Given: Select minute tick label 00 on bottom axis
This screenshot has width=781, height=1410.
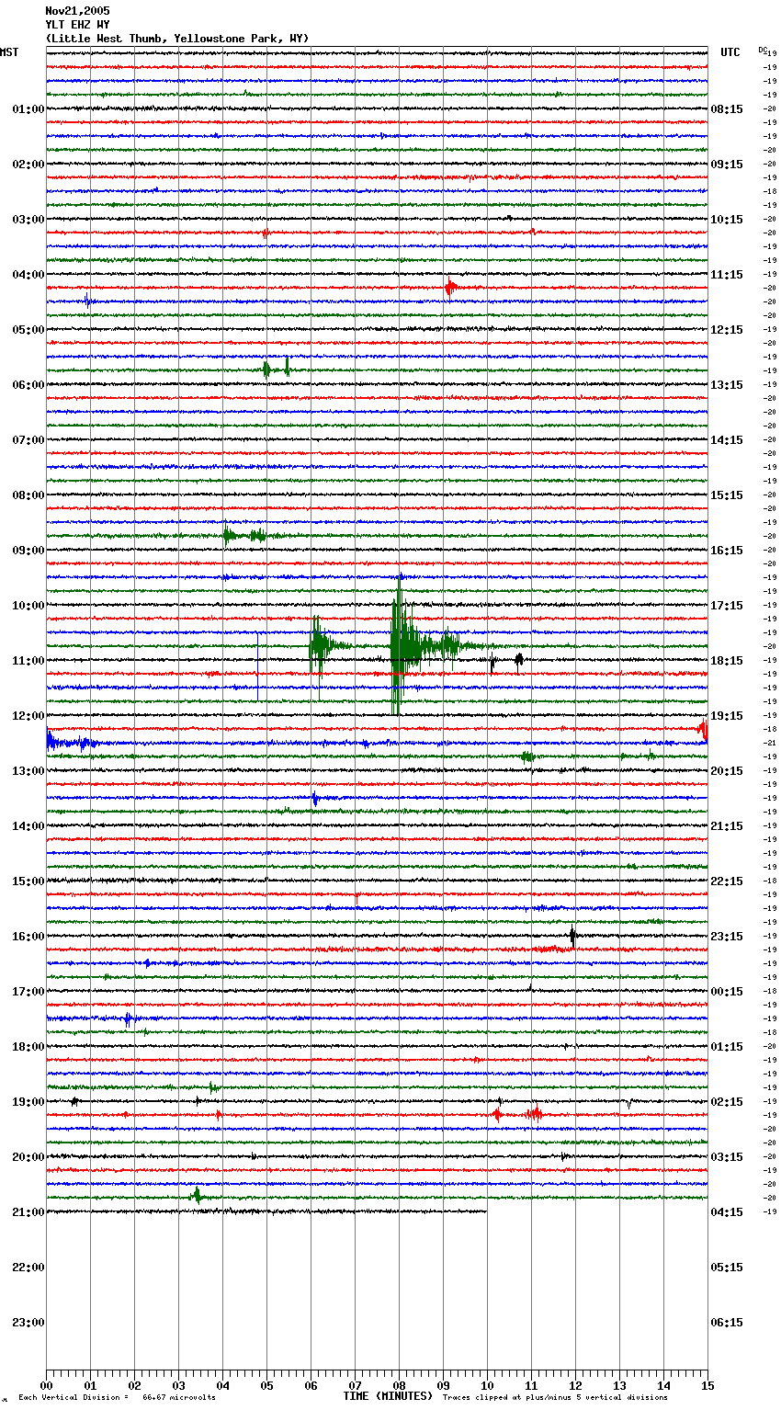Looking at the screenshot, I should [x=46, y=1385].
